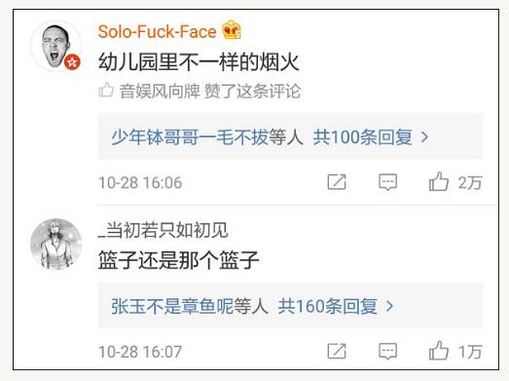Visit 张玉不是章鱼呢 replier profile
The image size is (509, 381).
tap(172, 306)
